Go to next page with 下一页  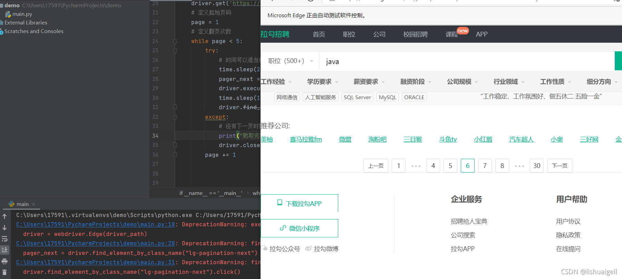pyautogui.click(x=560, y=166)
